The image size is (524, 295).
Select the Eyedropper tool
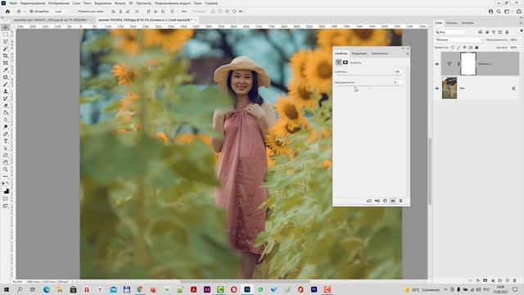coord(6,70)
